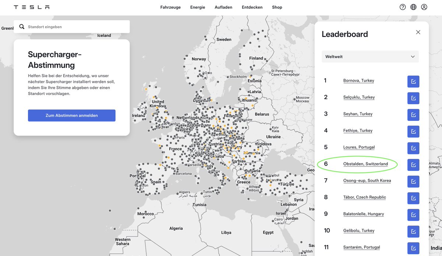The width and height of the screenshot is (442, 256).
Task: Open the Bornova, Turkey link
Action: (359, 81)
